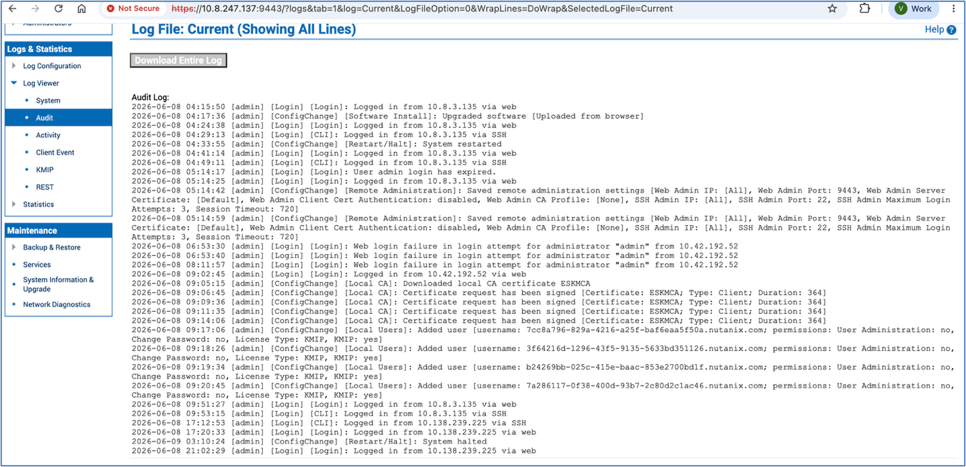
Task: Open Backup & Restore
Action: (x=52, y=247)
